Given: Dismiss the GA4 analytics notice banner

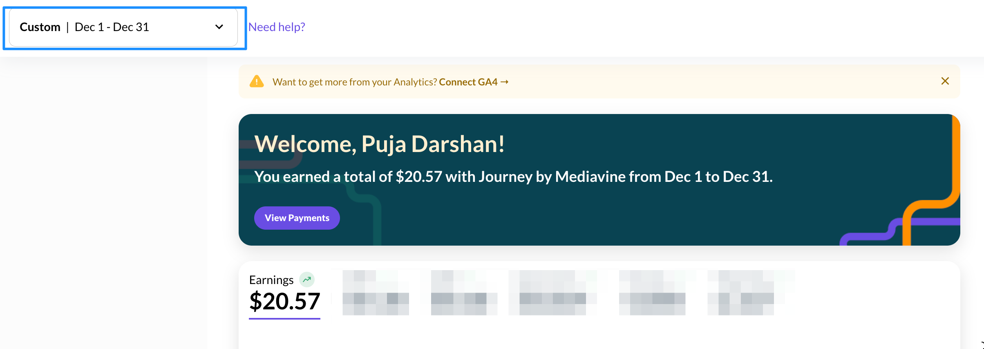Looking at the screenshot, I should [x=945, y=81].
